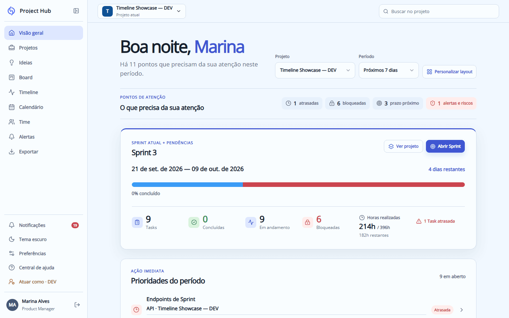The height and width of the screenshot is (318, 509).
Task: Open Projetos in sidebar
Action: point(43,48)
